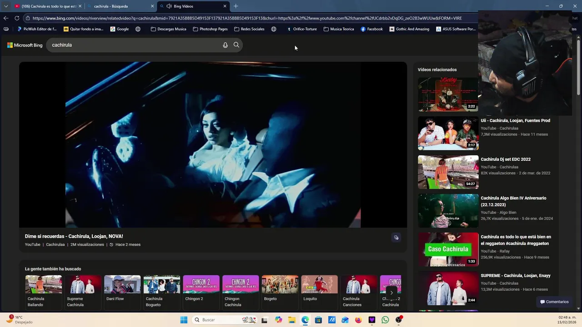This screenshot has height=327, width=582.
Task: Close the Bing Vídeos tab
Action: [225, 6]
